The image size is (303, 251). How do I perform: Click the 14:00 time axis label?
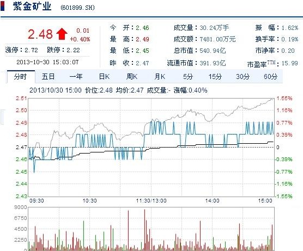212,201
